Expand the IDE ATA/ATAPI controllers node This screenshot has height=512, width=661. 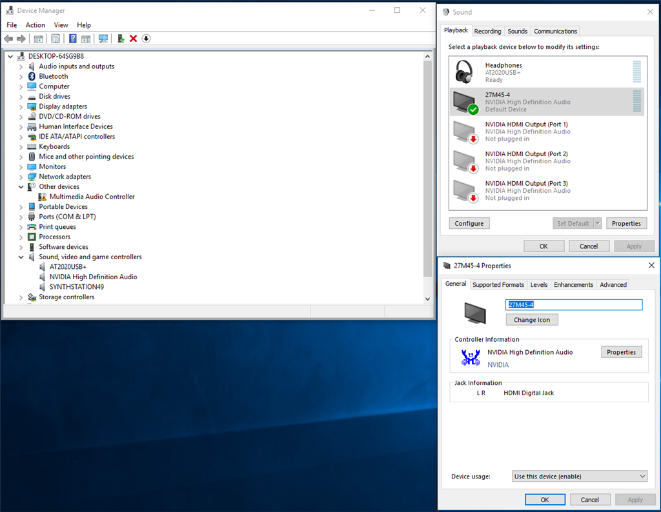[x=21, y=137]
